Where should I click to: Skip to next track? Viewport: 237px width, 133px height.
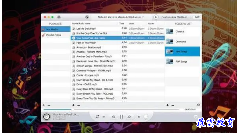(x=129, y=117)
